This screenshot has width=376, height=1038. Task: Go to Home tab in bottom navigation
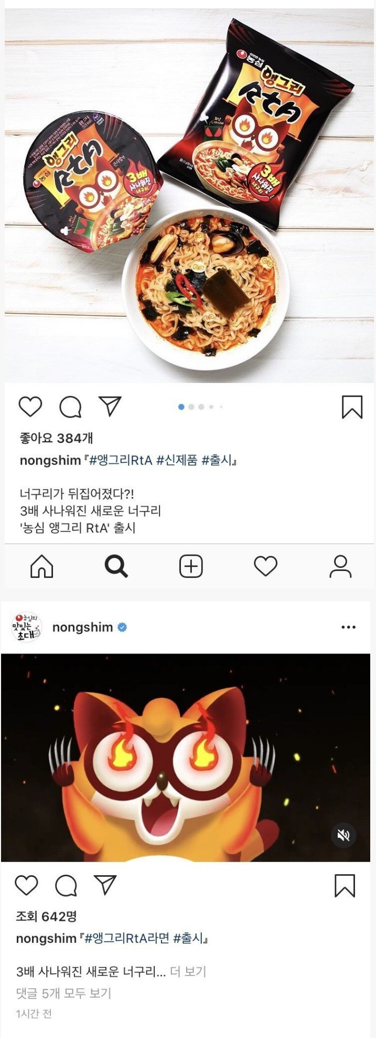(42, 566)
